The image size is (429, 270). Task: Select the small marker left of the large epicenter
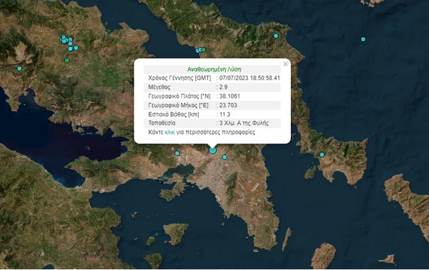tap(177, 153)
